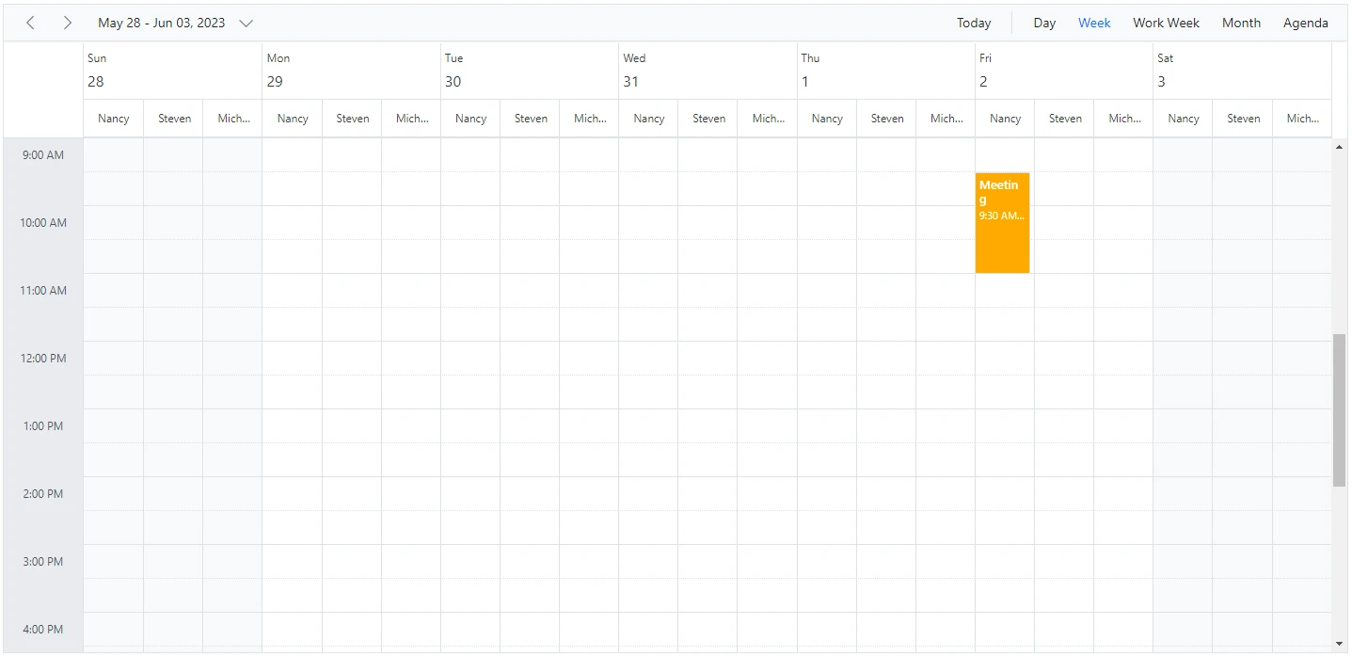Open the orange Meeting appointment

click(x=1002, y=223)
